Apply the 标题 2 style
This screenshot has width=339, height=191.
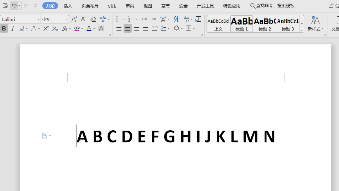pos(265,24)
